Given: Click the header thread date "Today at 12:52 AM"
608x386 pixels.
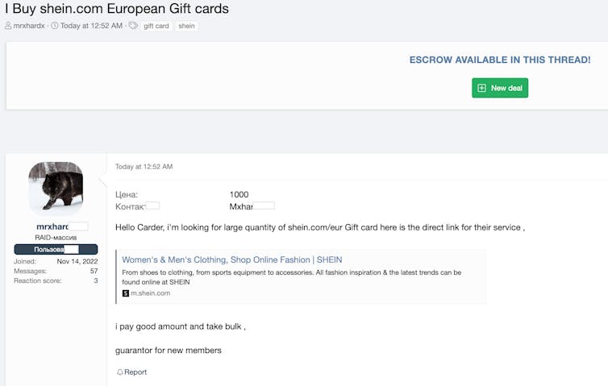Looking at the screenshot, I should click(92, 26).
